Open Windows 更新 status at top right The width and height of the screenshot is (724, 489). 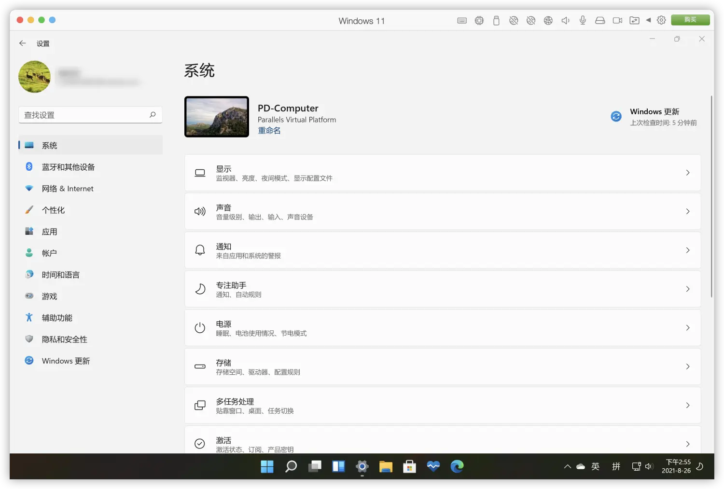click(654, 117)
